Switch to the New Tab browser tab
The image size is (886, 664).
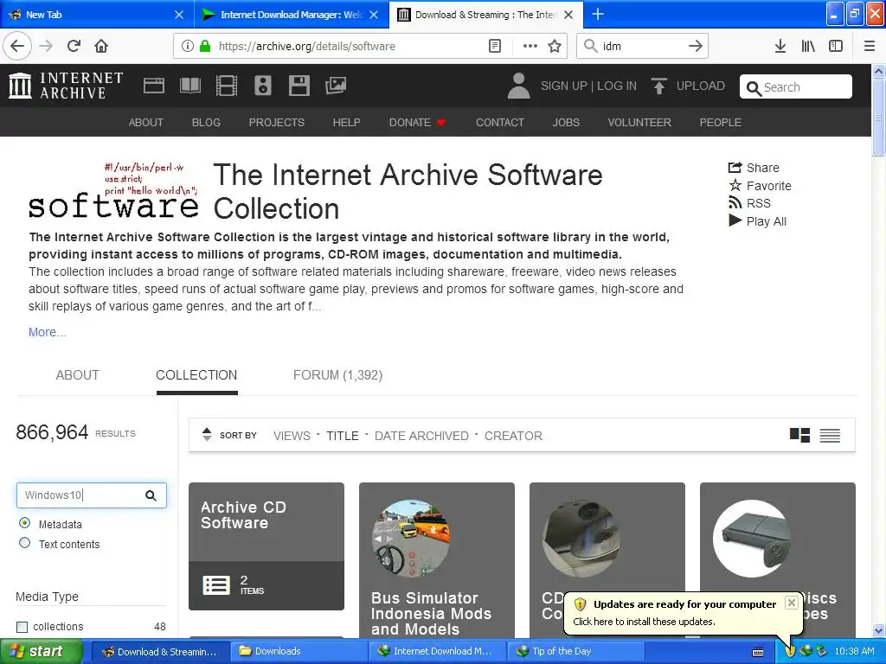(x=96, y=14)
